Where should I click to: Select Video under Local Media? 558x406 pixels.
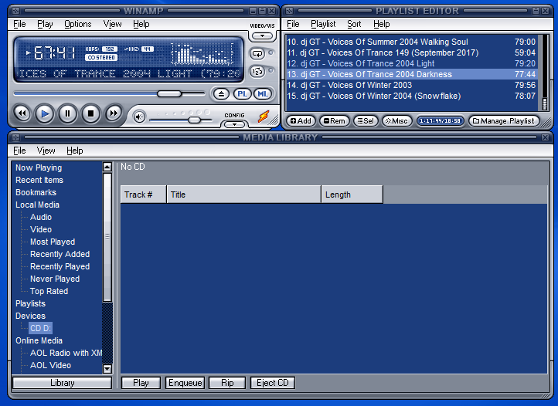coord(41,230)
